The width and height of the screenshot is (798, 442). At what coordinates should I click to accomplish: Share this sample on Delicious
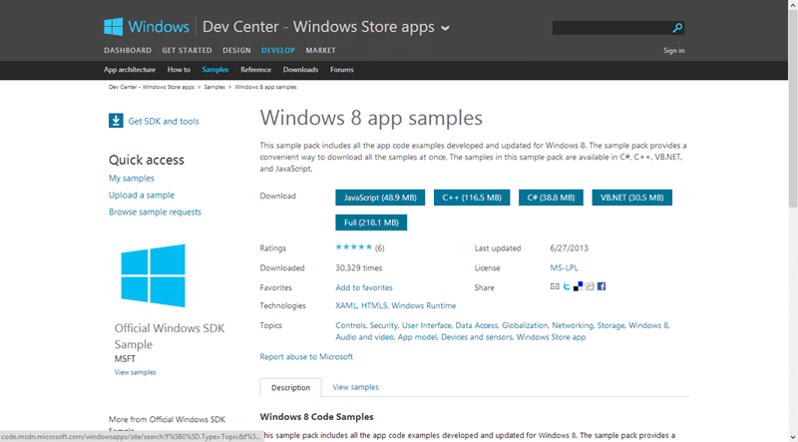[x=579, y=286]
